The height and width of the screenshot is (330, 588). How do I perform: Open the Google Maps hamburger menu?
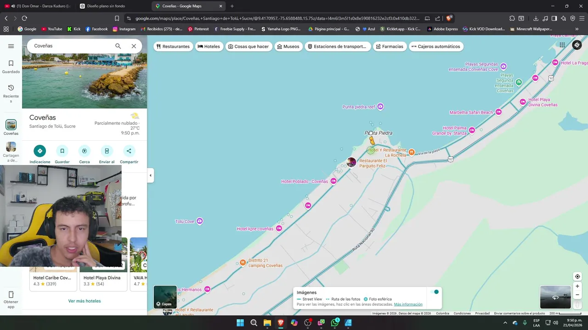point(11,46)
